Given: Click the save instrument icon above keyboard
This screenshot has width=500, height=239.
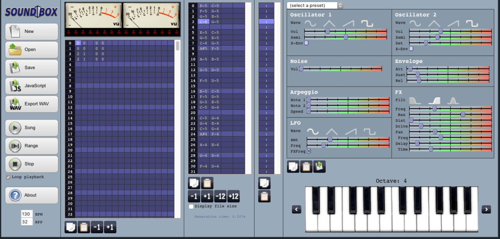Looking at the screenshot, I should click(320, 167).
